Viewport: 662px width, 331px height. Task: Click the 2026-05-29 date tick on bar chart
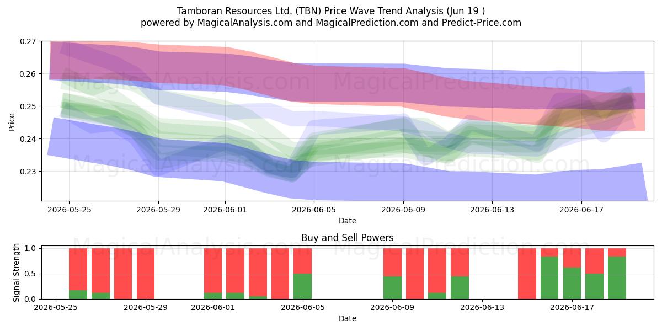146,307
